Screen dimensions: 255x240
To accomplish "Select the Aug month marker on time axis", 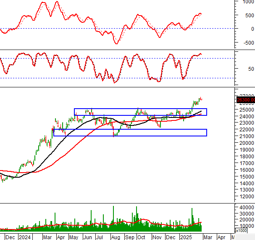I will point(115,237).
